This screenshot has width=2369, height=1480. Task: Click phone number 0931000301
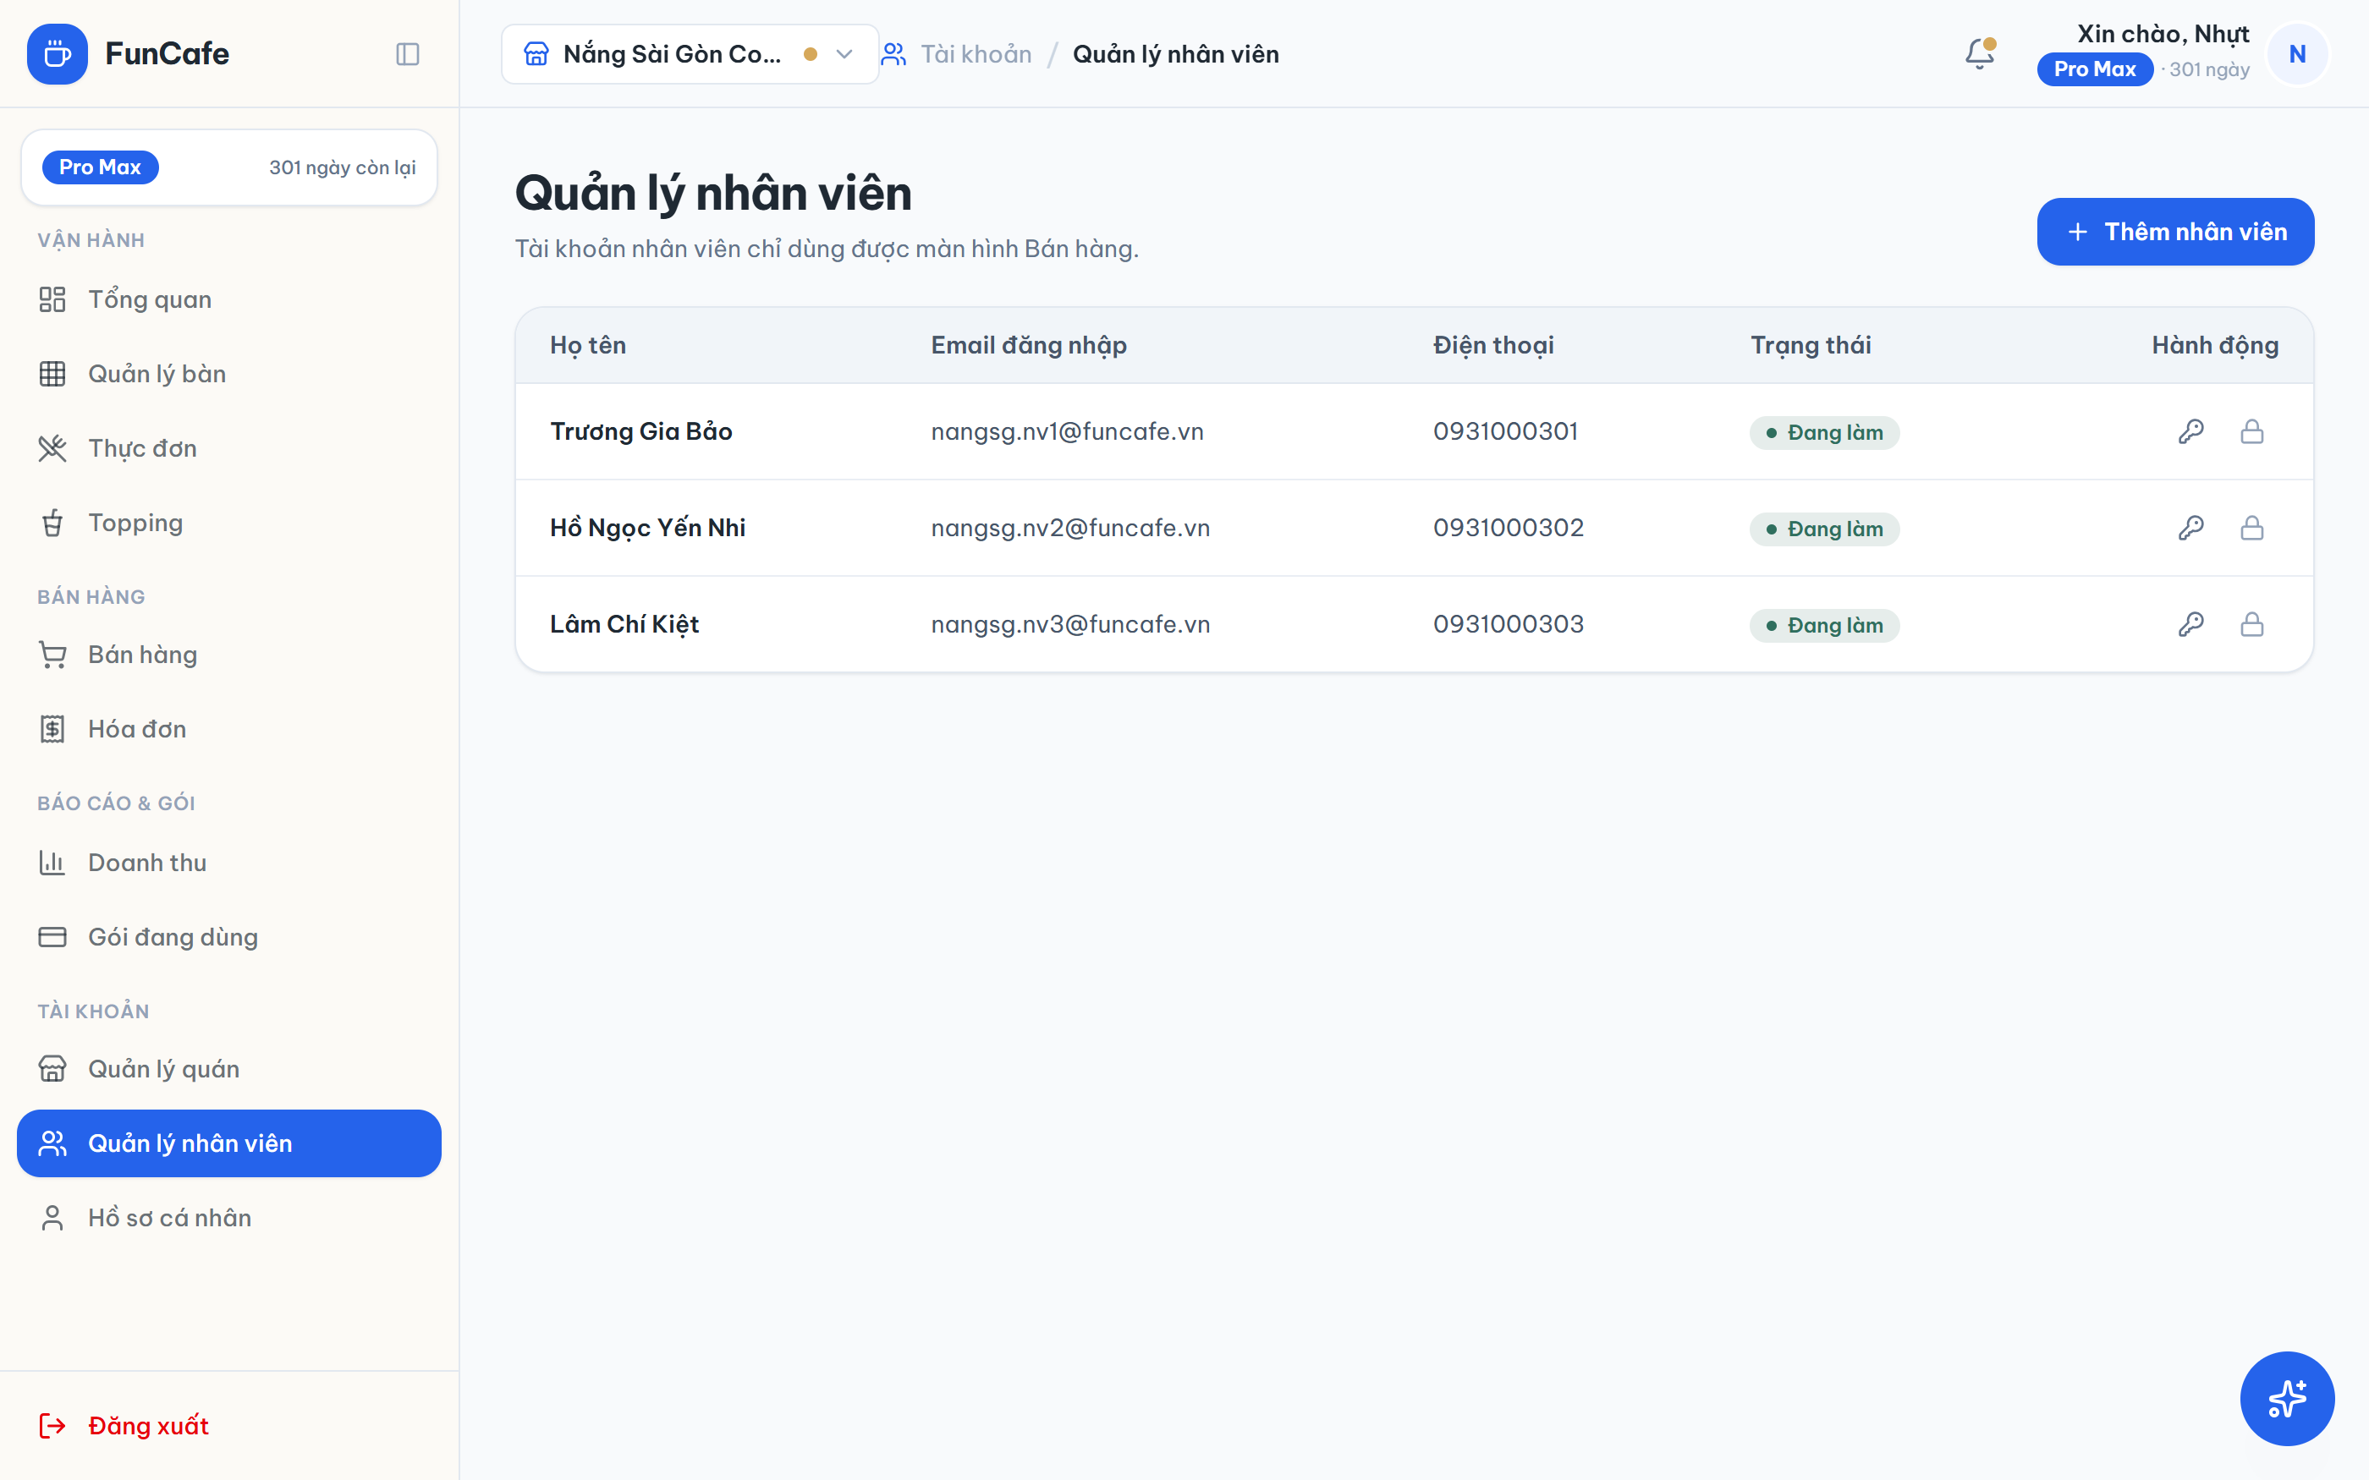click(1506, 431)
